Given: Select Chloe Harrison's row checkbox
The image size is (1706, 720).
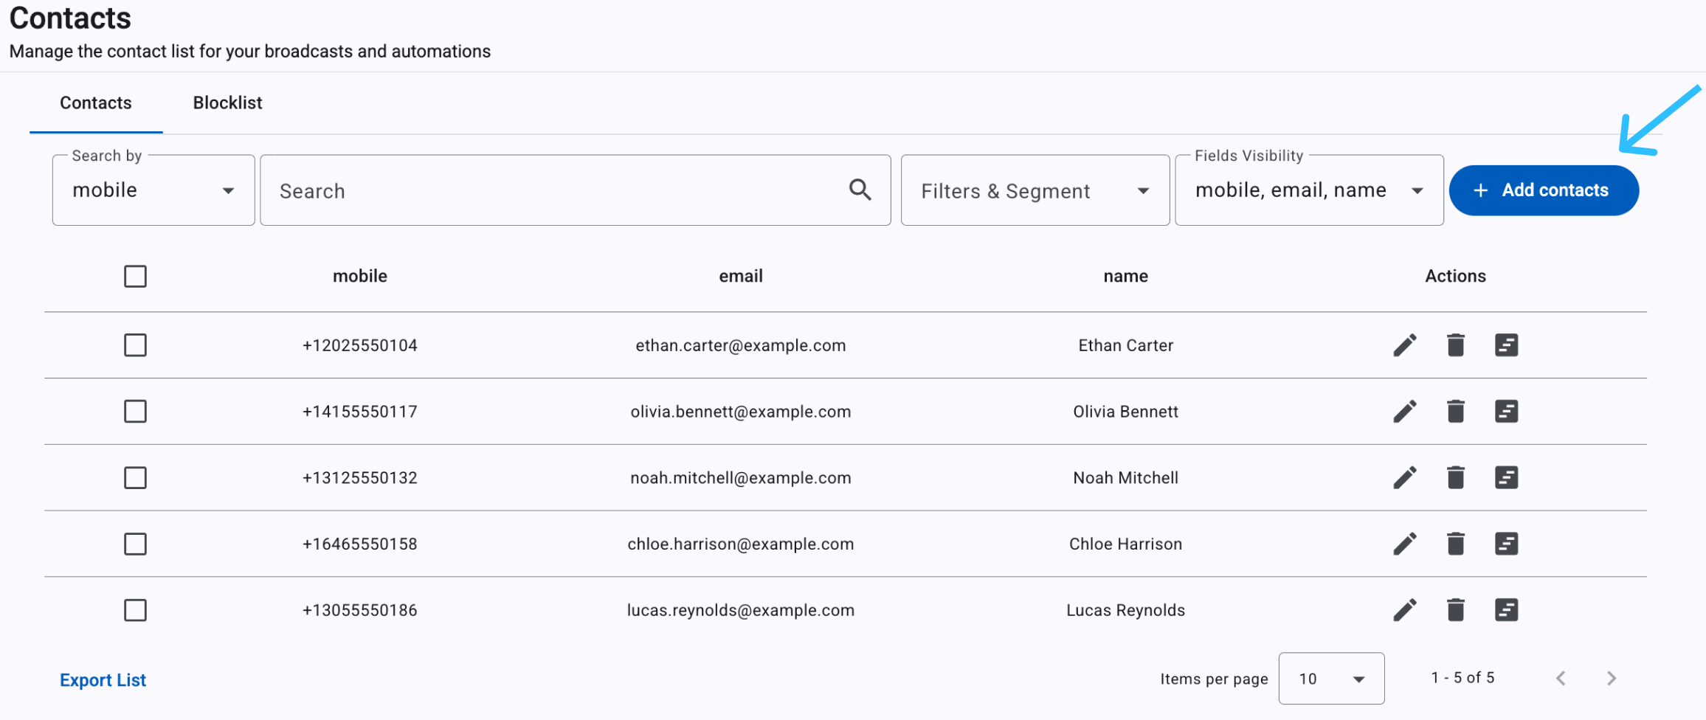Looking at the screenshot, I should 135,544.
